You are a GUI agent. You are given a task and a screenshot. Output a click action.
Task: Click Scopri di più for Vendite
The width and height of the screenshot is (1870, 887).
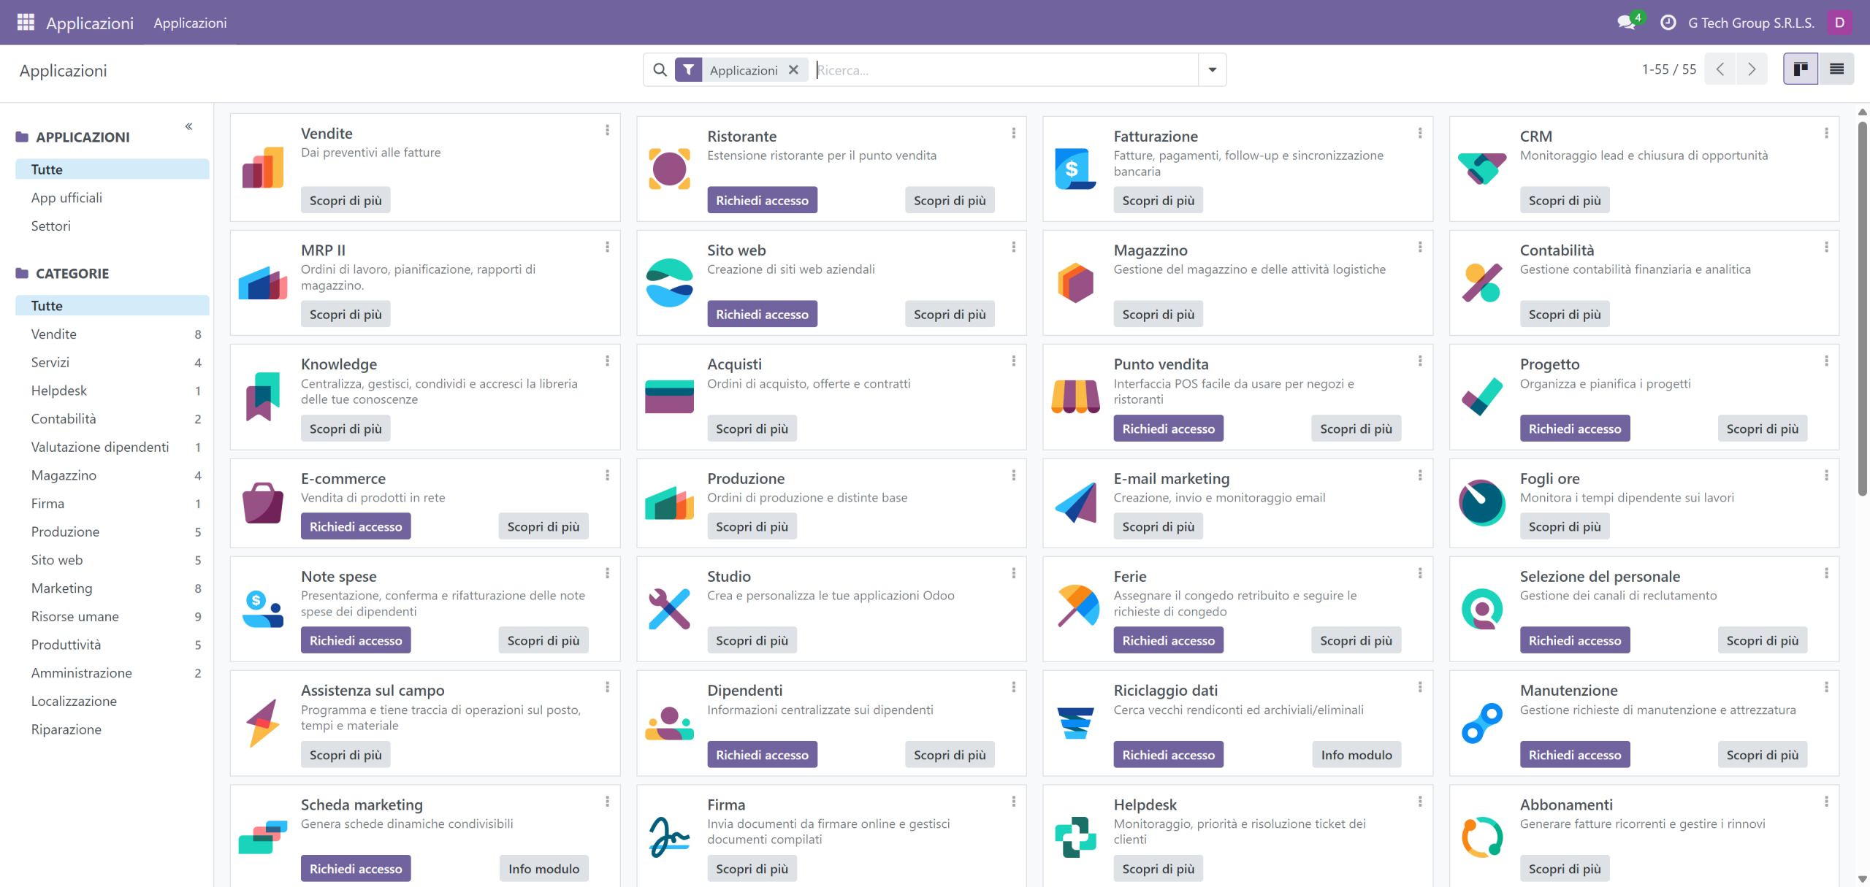click(346, 200)
